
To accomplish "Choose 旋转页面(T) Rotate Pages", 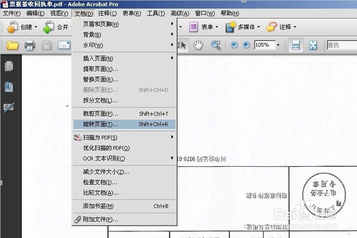I will 124,124.
